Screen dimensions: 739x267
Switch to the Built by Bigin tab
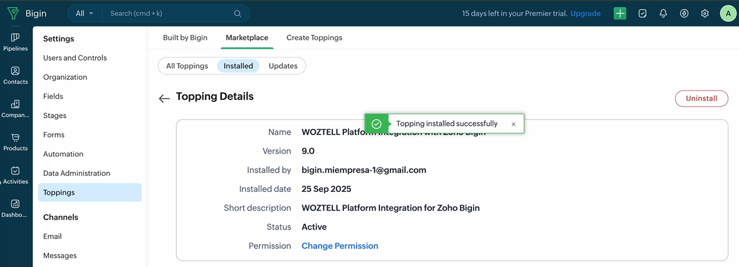pos(185,38)
